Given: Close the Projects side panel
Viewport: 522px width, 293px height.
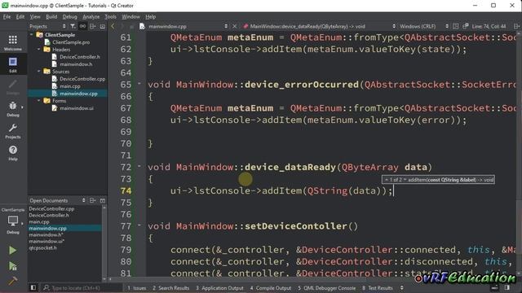Looking at the screenshot, I should [102, 26].
